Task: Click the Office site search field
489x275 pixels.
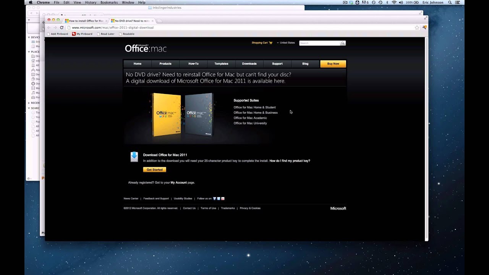Action: [x=319, y=43]
